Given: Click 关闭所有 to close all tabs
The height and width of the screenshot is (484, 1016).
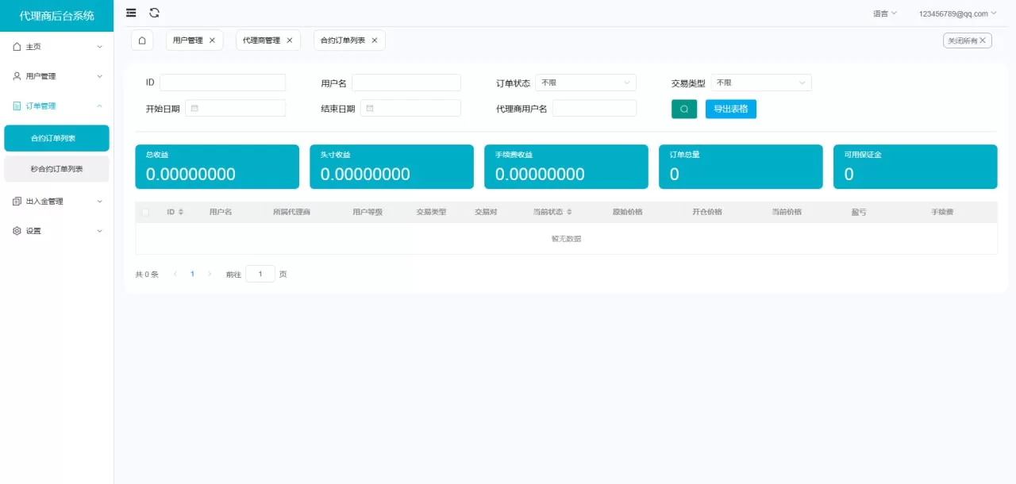Looking at the screenshot, I should [966, 40].
